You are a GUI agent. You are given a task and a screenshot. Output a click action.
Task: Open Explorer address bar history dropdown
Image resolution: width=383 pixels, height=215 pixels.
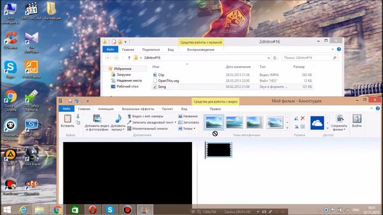[x=269, y=58]
